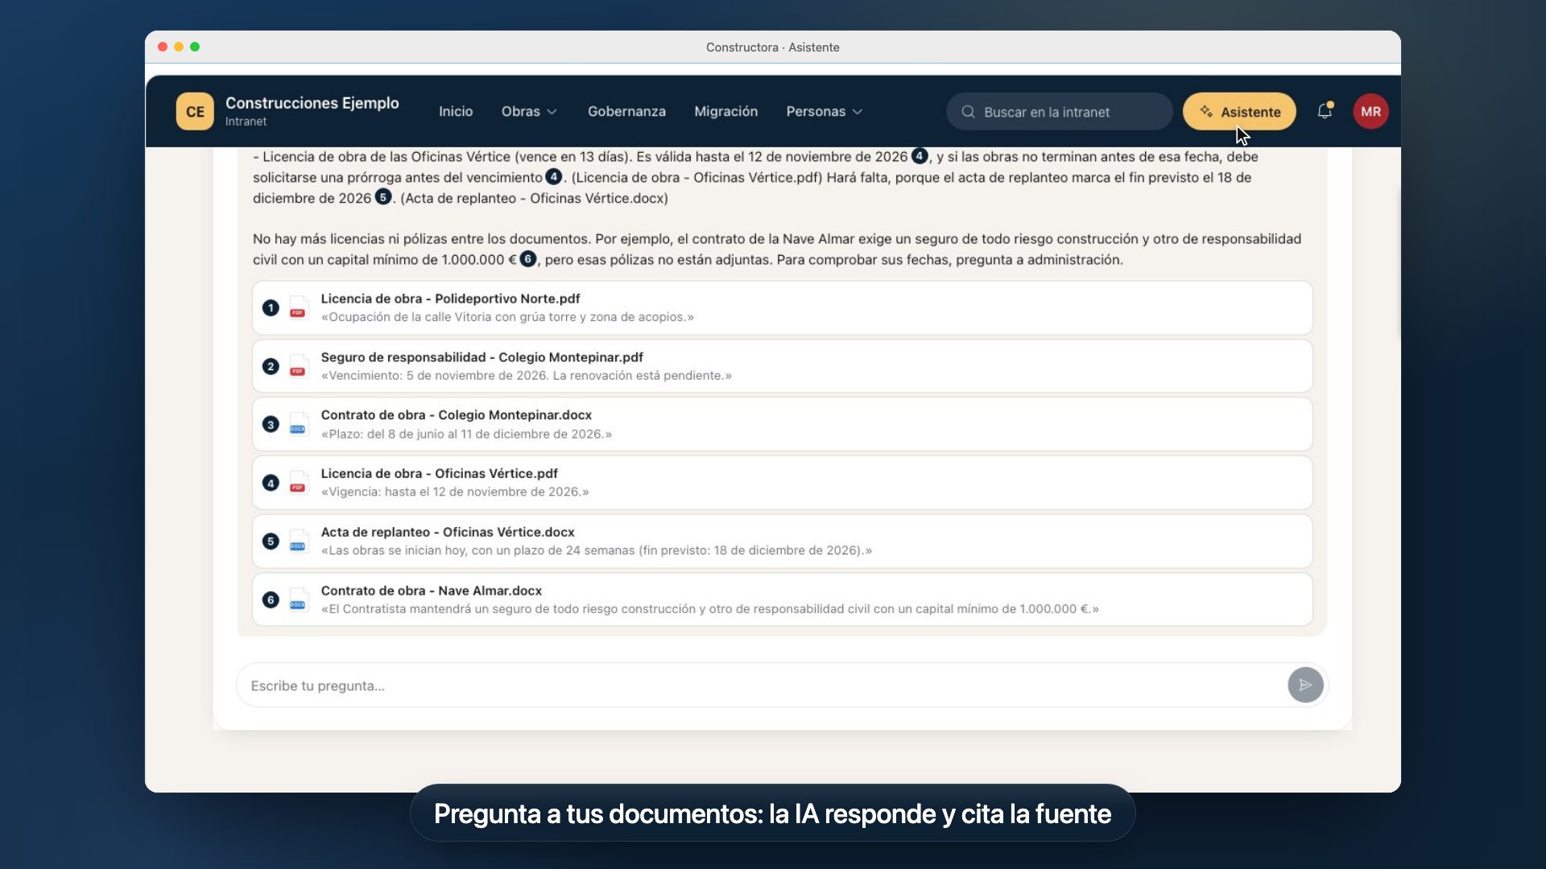Open the notifications bell
The image size is (1546, 869).
pyautogui.click(x=1325, y=111)
